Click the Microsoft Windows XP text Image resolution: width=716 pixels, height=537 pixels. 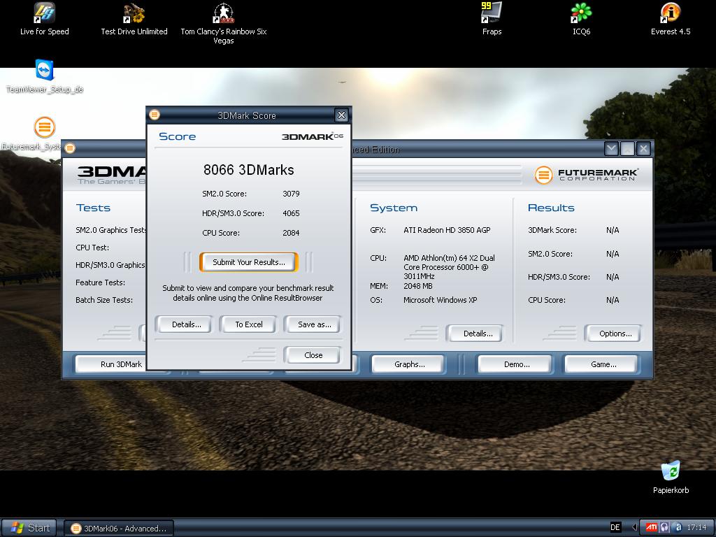(441, 300)
